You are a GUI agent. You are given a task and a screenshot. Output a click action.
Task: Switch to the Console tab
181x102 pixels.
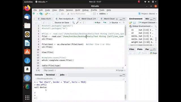pos(39,75)
